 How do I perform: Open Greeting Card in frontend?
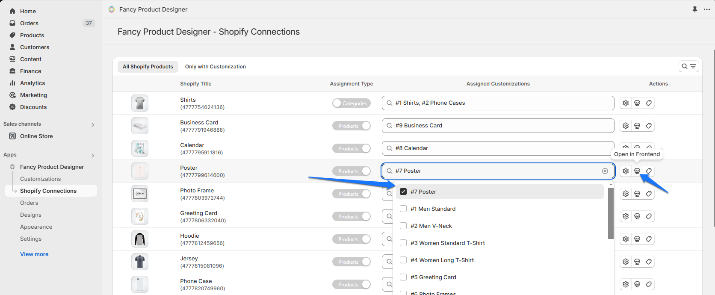point(637,216)
